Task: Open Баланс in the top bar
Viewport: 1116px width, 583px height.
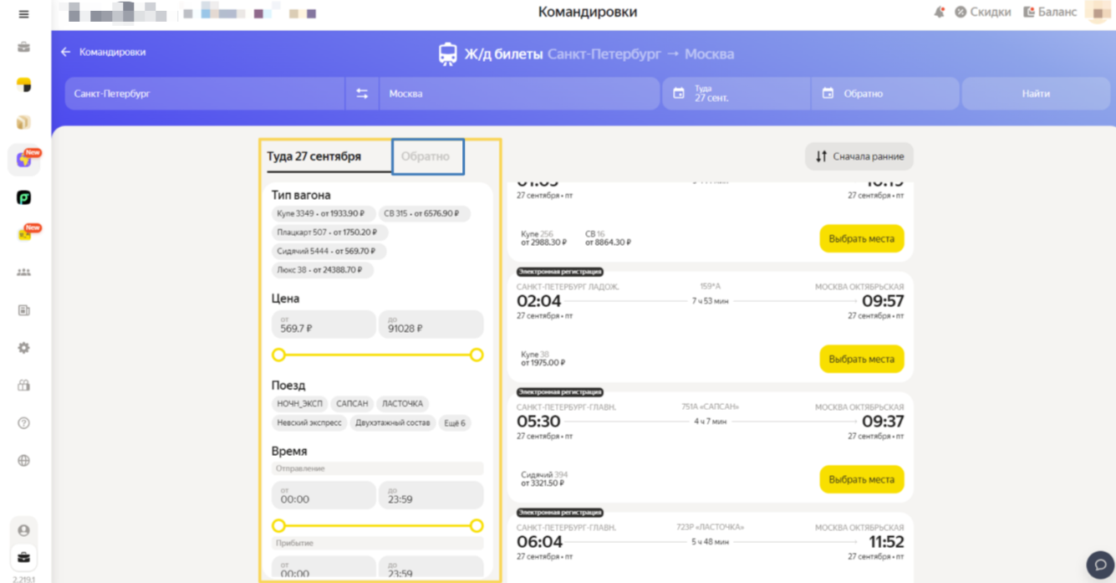Action: coord(1051,12)
